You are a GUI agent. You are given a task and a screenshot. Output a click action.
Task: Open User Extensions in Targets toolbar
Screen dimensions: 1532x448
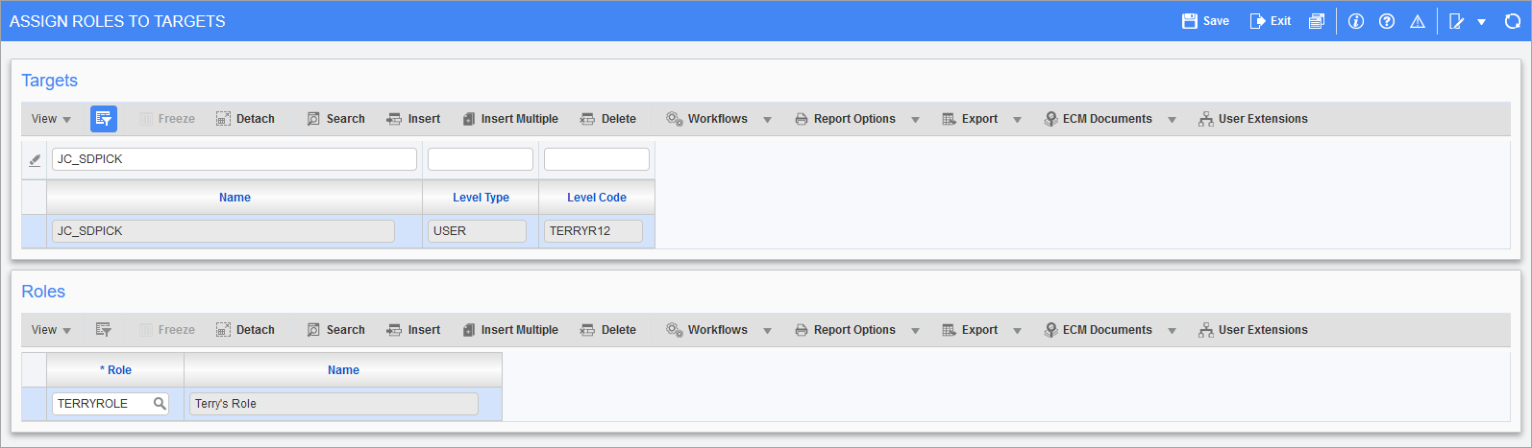[1253, 119]
